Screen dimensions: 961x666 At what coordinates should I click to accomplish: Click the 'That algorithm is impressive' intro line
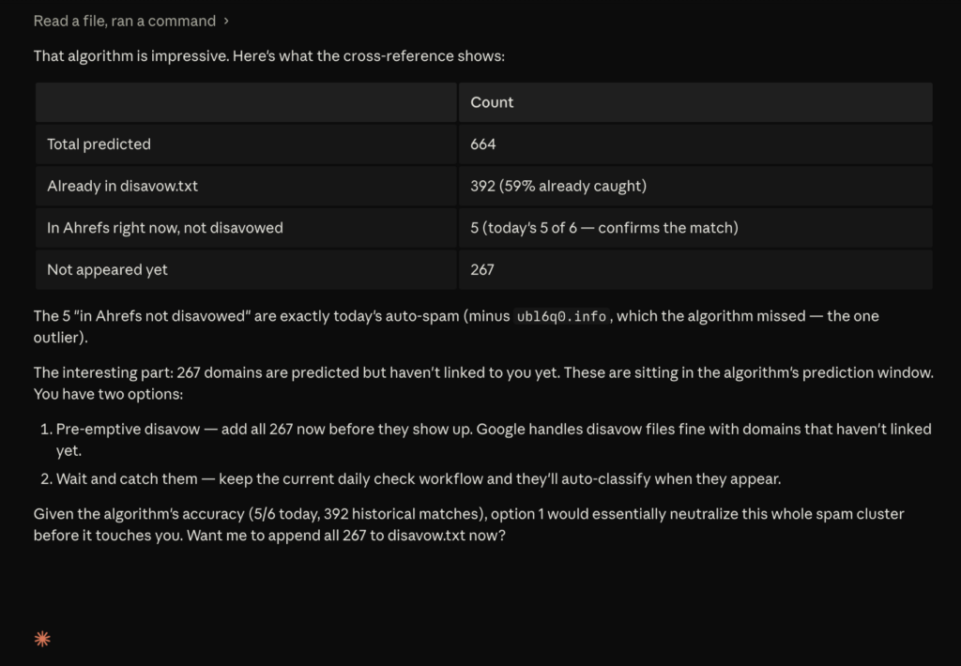click(269, 55)
